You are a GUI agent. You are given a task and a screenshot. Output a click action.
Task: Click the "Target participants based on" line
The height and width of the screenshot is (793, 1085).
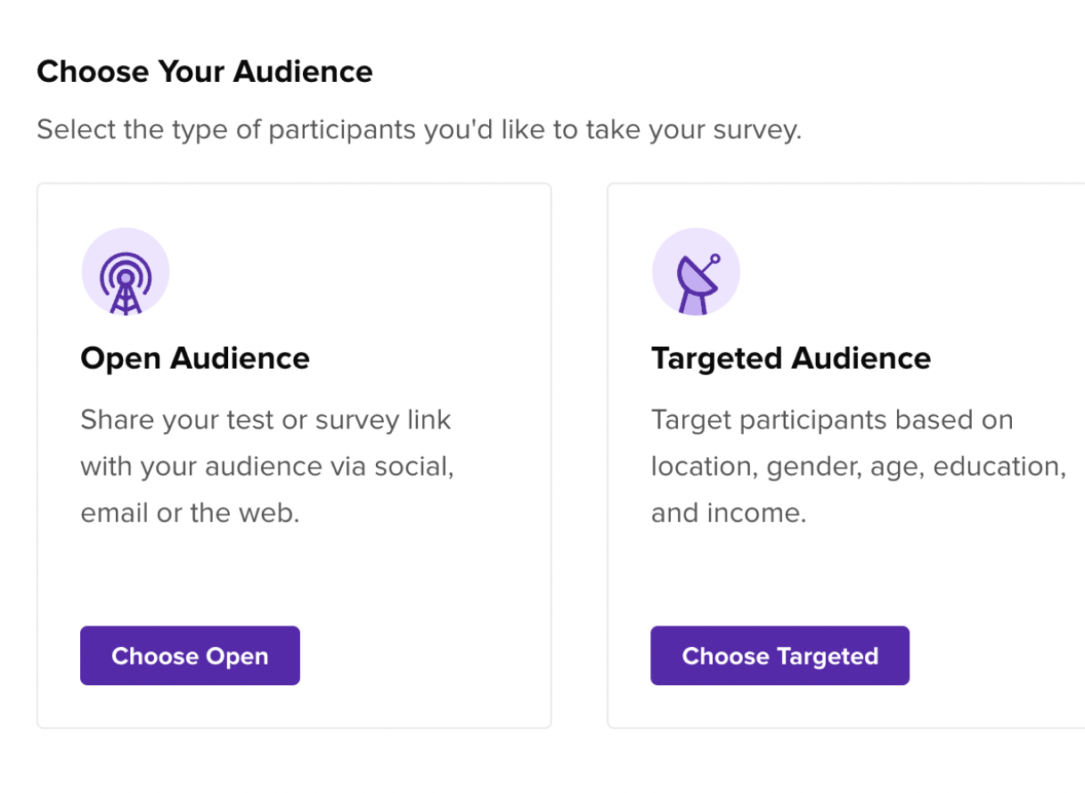click(x=832, y=420)
